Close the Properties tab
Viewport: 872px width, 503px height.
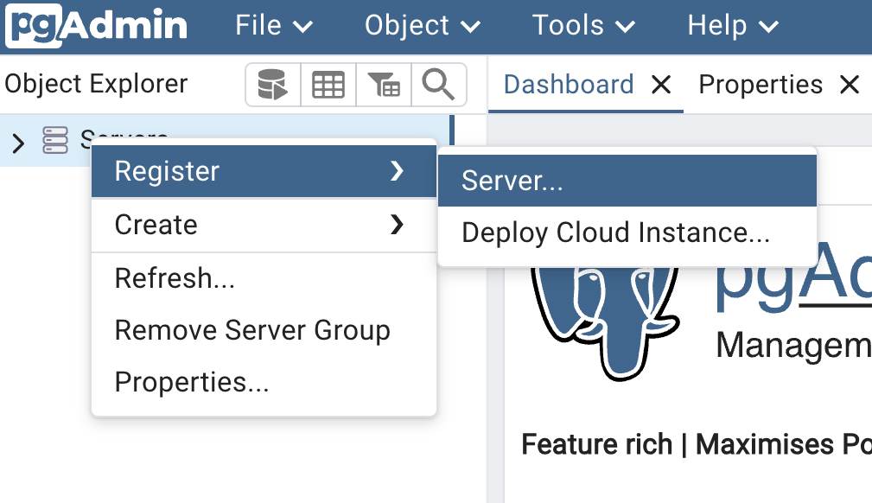(850, 86)
